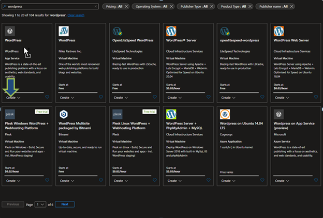Click the Niles Partners WordPress logo
Viewport: 323px width, 218px height.
(x=64, y=31)
